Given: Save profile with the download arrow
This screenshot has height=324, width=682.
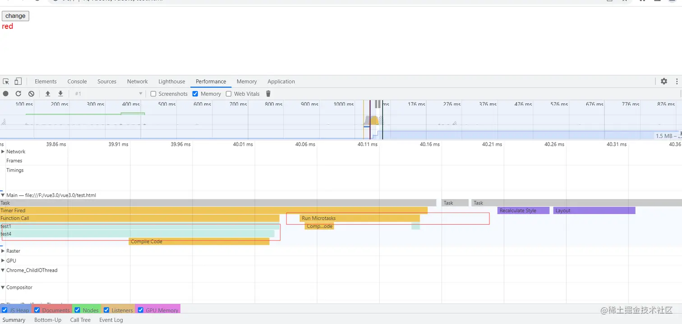Looking at the screenshot, I should [60, 94].
